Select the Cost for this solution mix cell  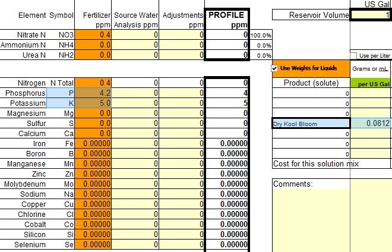[x=331, y=163]
